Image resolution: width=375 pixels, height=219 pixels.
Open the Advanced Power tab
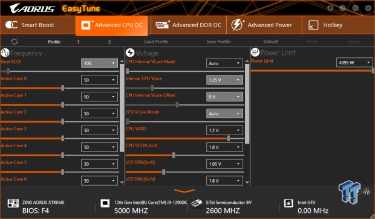coord(264,25)
